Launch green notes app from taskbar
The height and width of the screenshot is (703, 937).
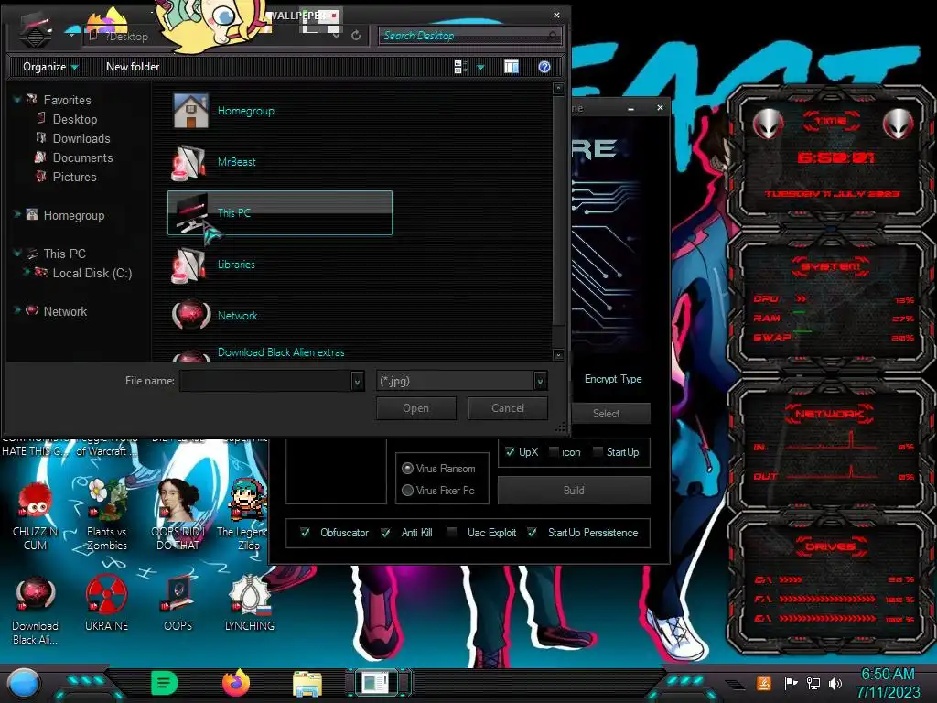pyautogui.click(x=165, y=683)
